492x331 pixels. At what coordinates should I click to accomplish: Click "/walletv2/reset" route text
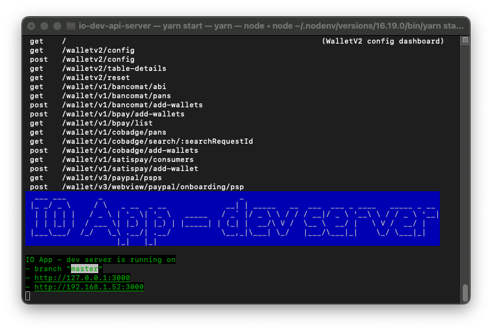pos(96,77)
